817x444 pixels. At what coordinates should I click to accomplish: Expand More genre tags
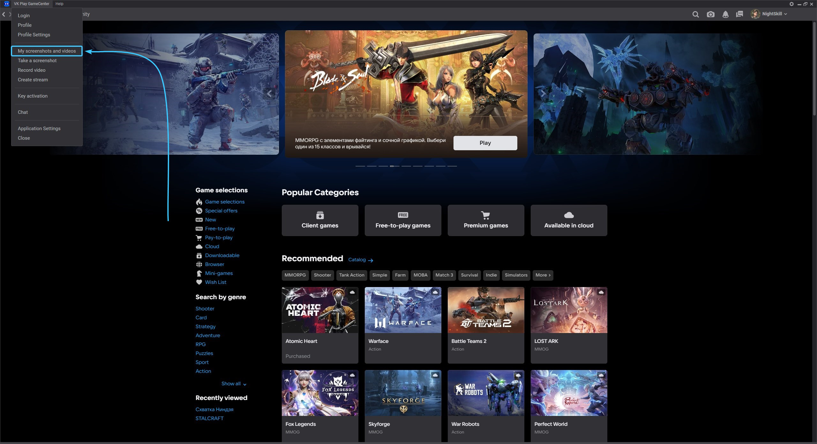pos(543,275)
